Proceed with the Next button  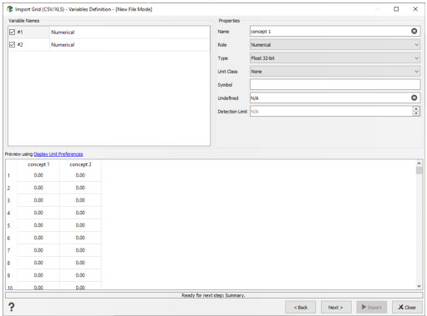coord(336,308)
